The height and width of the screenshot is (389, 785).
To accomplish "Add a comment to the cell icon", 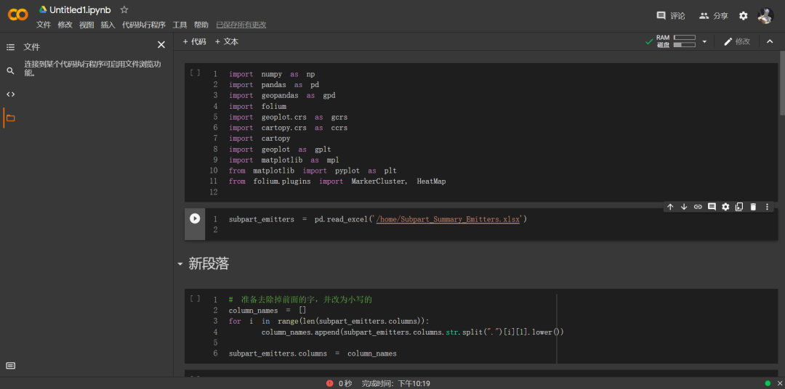I will click(712, 207).
